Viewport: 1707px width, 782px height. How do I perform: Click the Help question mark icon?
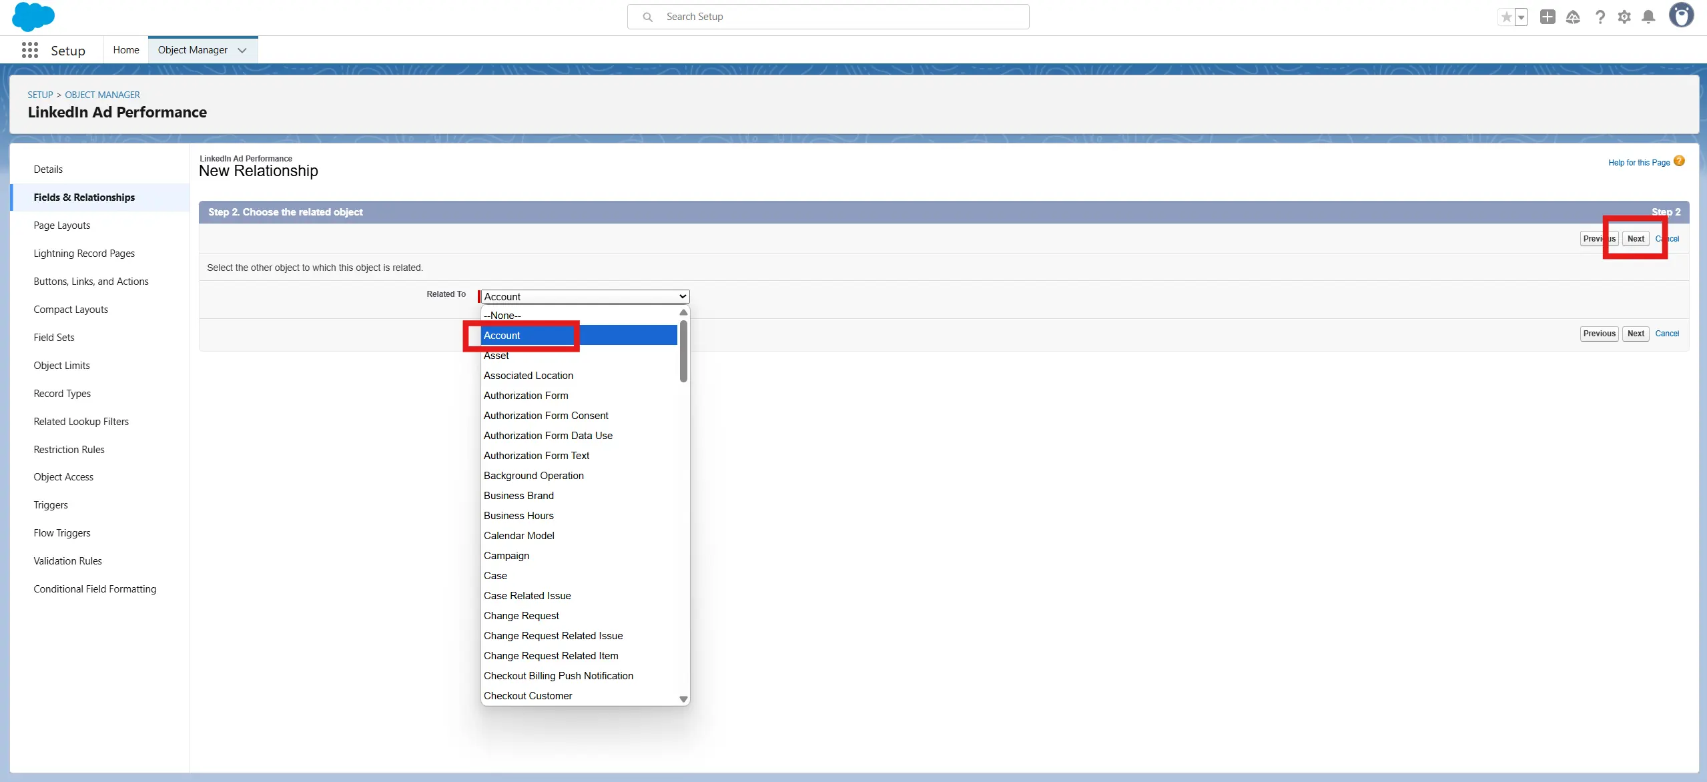point(1600,17)
